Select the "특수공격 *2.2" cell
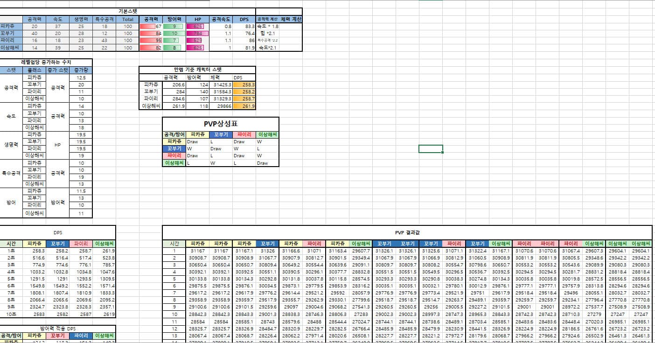 [x=267, y=41]
